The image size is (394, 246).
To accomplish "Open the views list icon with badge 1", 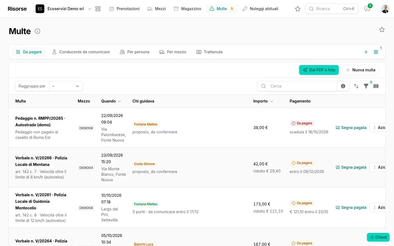I will [376, 52].
